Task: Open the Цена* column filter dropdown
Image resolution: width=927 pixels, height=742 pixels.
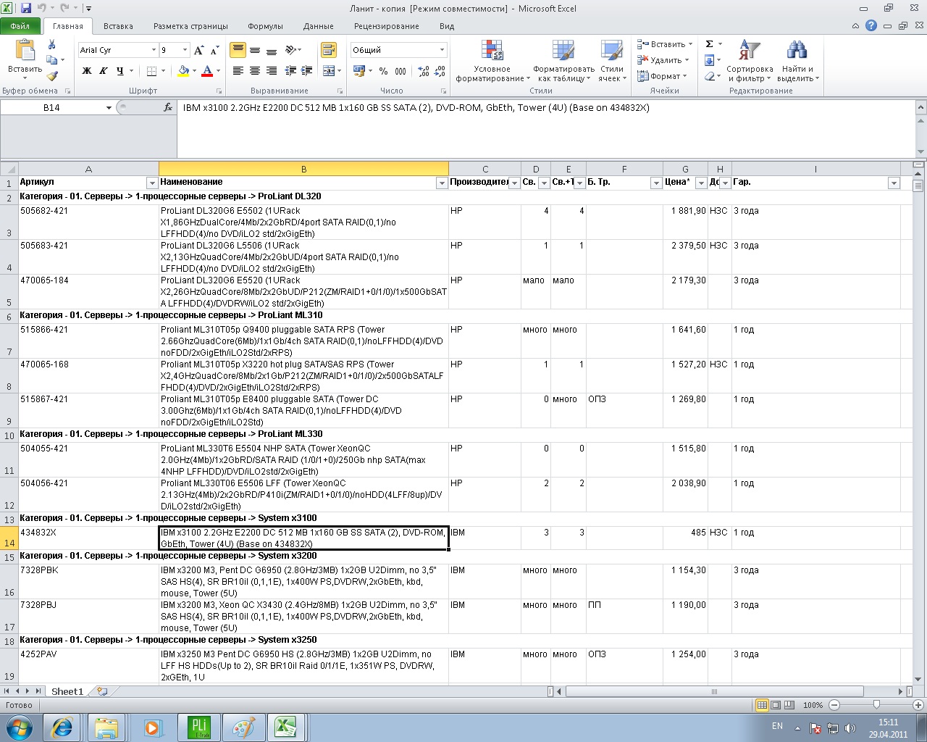Action: point(701,183)
